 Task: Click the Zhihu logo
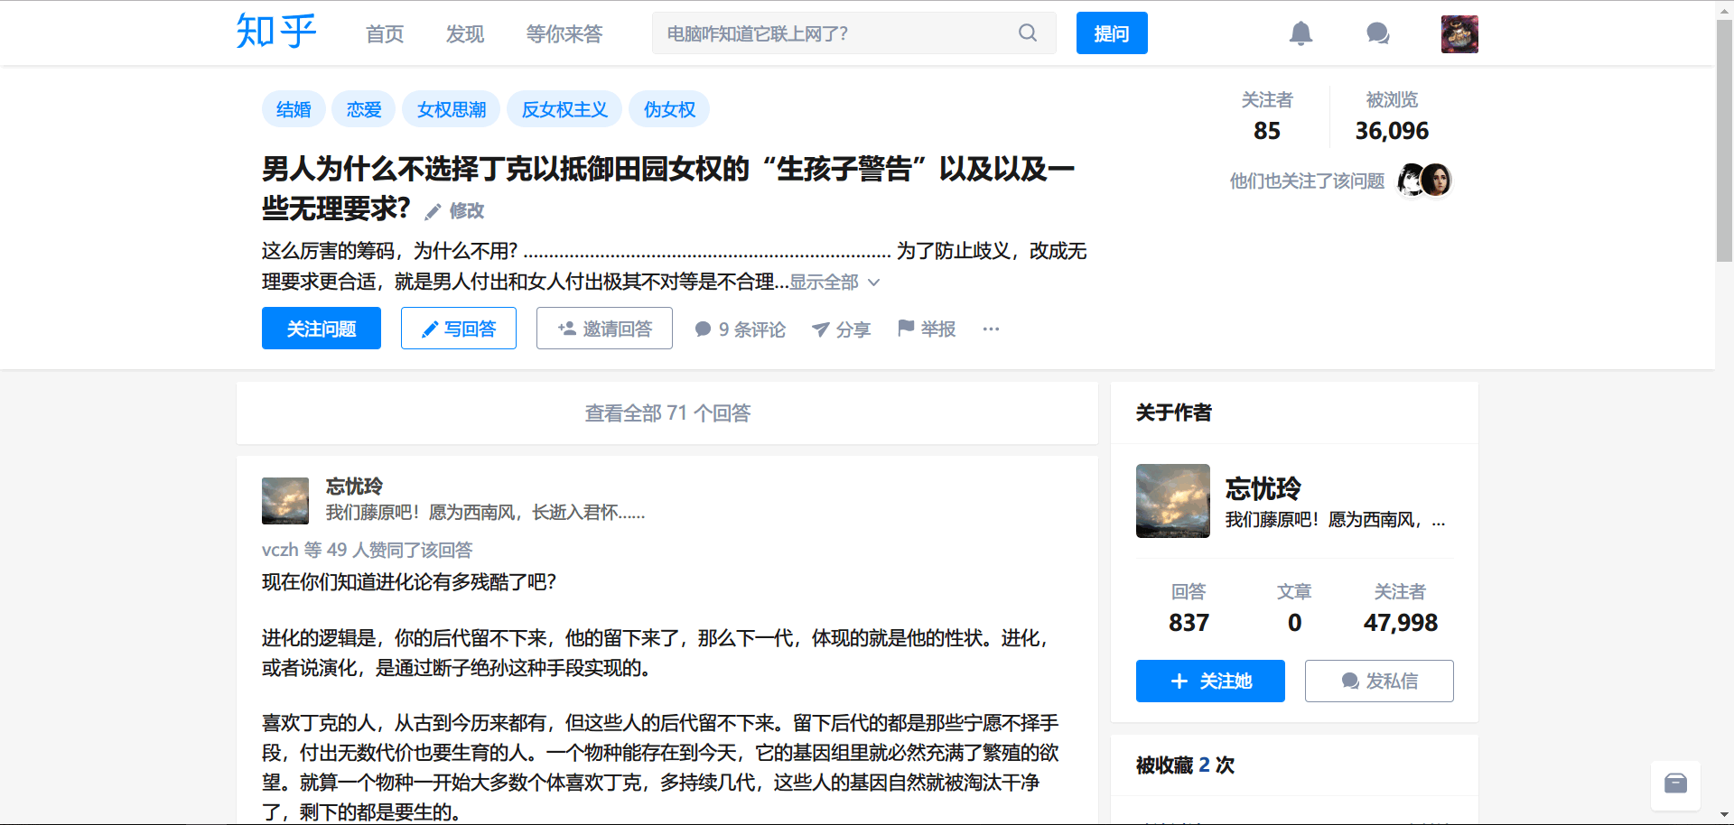(276, 32)
